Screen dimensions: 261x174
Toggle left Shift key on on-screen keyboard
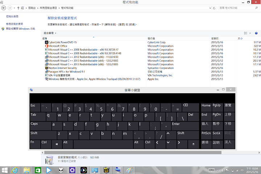43,135
